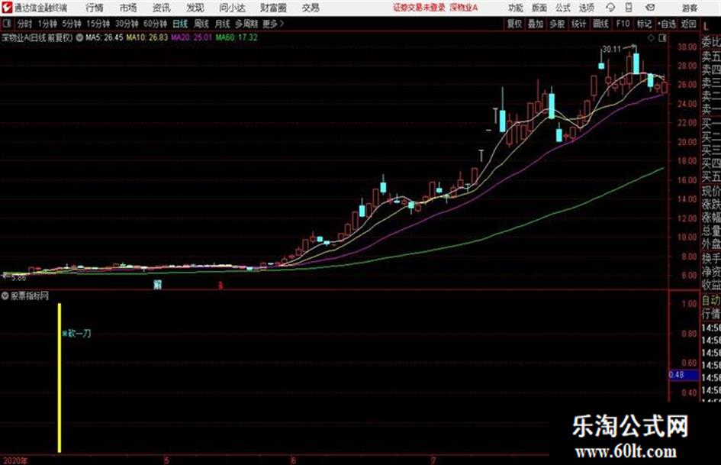Click the 画线 drawing button
Image resolution: width=721 pixels, height=465 pixels.
click(600, 24)
